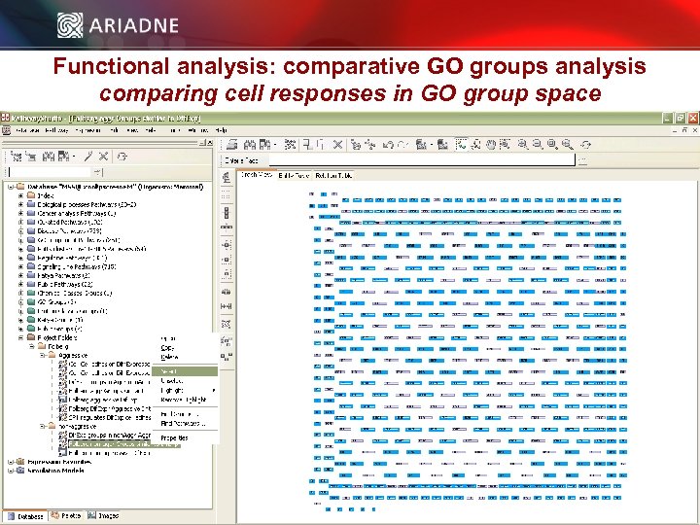Expand the Signaling Line Pathways node
The width and height of the screenshot is (700, 525).
point(20,266)
